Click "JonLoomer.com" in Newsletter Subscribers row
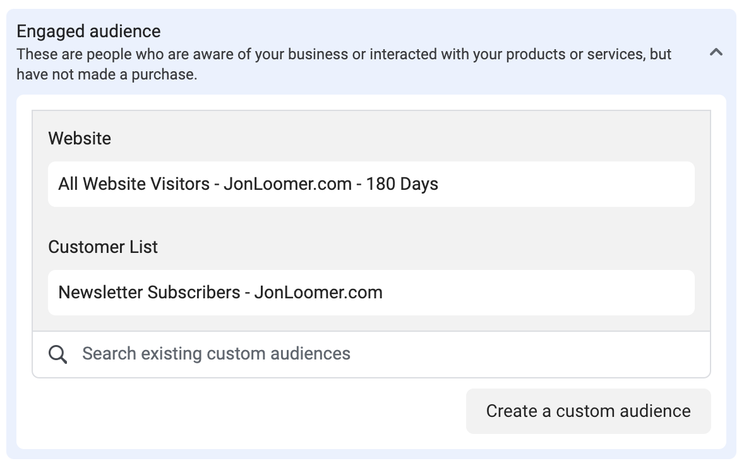 (318, 292)
